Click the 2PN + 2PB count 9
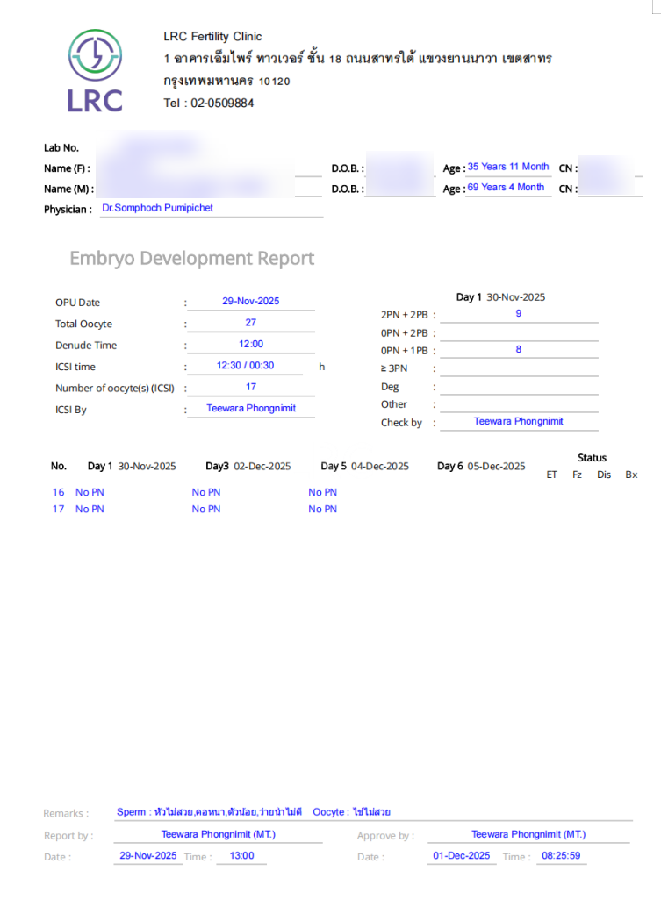661x921 pixels. pos(518,314)
